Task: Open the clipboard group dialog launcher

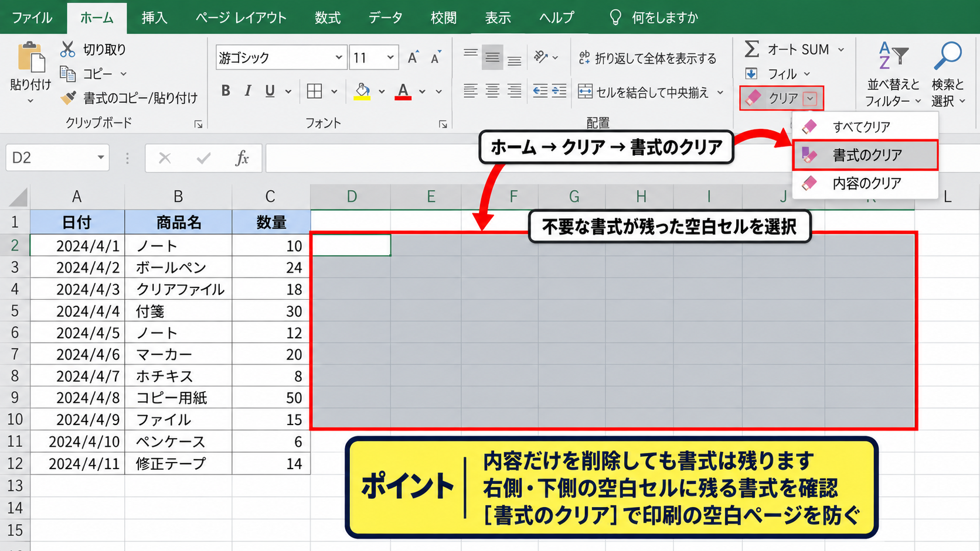Action: (x=198, y=124)
